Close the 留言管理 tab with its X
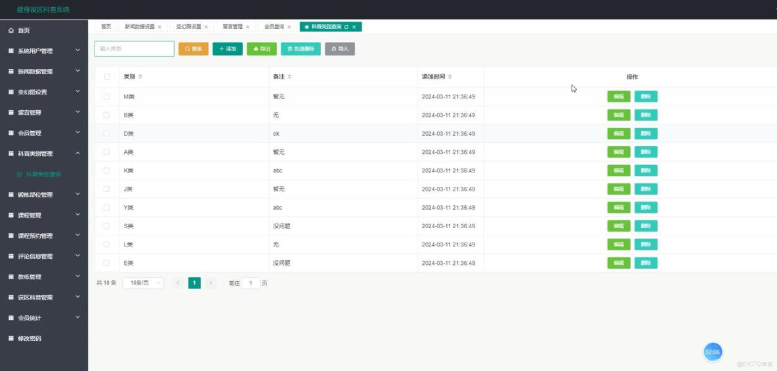This screenshot has width=777, height=371. (x=247, y=27)
